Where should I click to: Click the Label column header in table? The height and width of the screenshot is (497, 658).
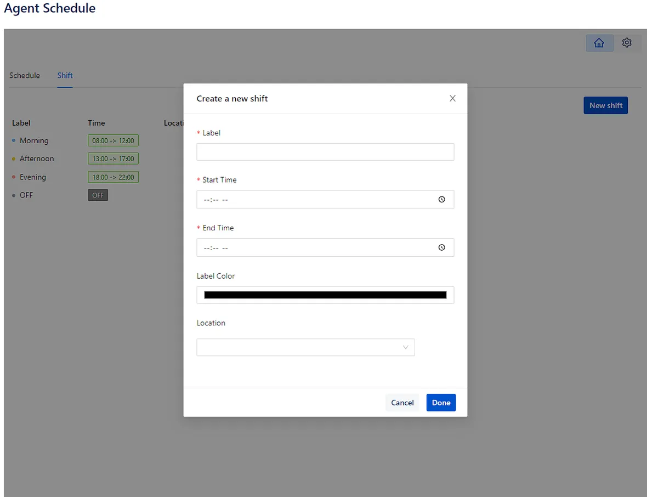[21, 123]
